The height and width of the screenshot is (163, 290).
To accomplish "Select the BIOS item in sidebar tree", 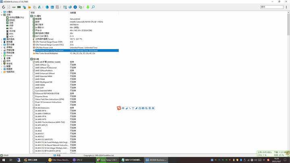I will [x=11, y=34].
